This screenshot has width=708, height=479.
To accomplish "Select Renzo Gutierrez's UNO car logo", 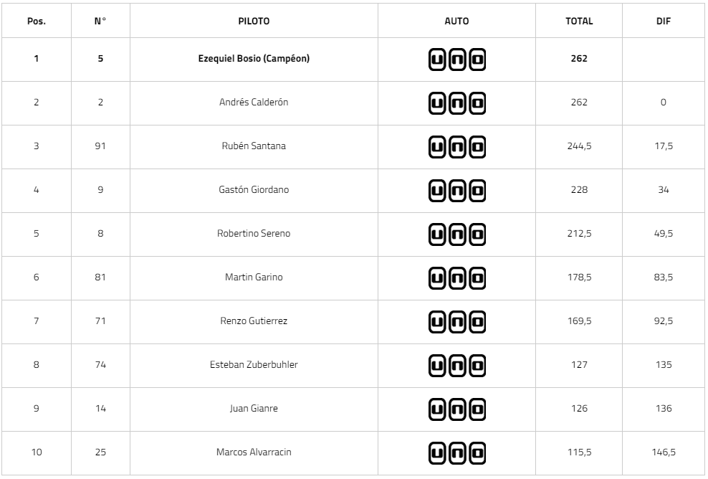I will [x=456, y=321].
